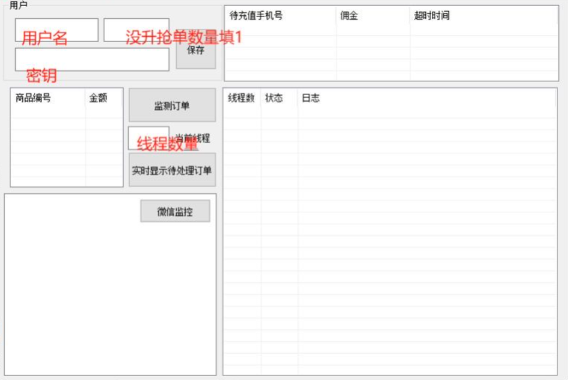Click the 线程数量 thread count input field
The image size is (568, 380).
[x=150, y=137]
